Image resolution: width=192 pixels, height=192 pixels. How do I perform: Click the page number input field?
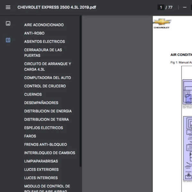point(161,7)
